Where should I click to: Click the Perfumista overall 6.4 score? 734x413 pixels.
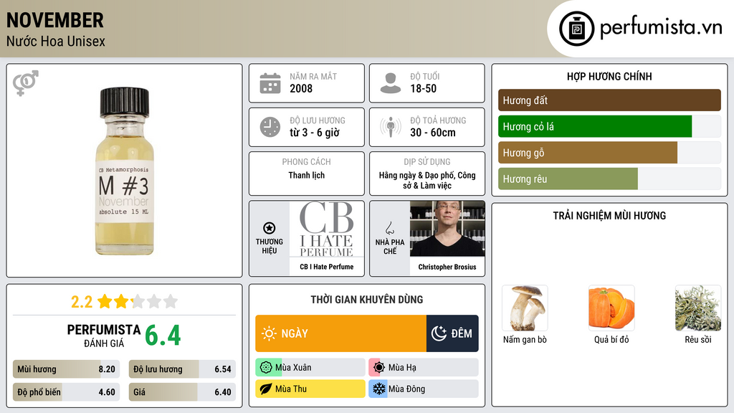163,336
